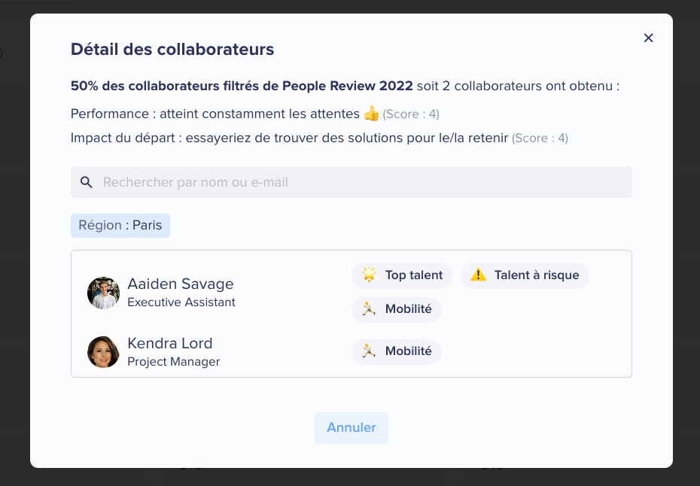
Task: Select the Région : Paris filter chip
Action: coord(120,226)
